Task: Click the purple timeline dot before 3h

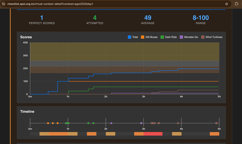Action: pos(141,123)
